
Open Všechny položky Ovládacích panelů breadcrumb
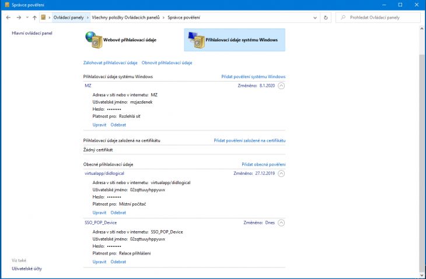tap(125, 17)
